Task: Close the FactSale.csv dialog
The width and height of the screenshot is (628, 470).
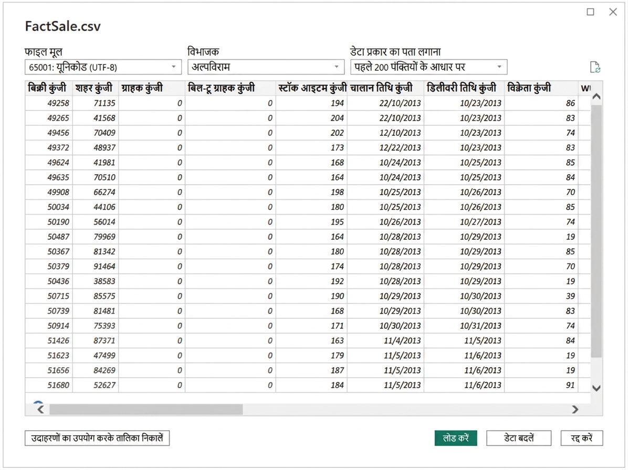Action: pyautogui.click(x=613, y=12)
